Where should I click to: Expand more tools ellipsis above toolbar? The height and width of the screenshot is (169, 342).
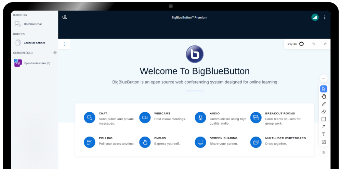pyautogui.click(x=324, y=78)
